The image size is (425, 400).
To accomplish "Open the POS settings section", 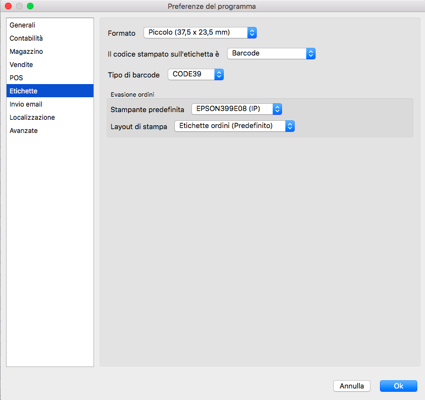I will [x=16, y=78].
